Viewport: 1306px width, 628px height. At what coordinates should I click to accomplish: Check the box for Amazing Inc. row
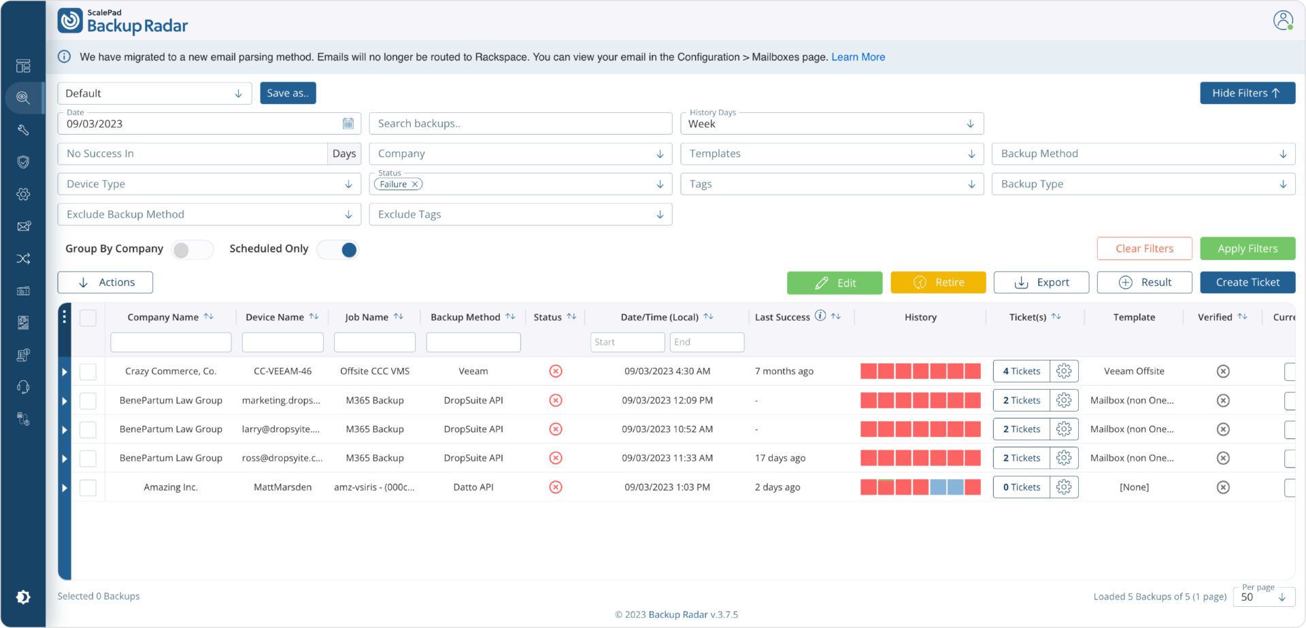88,487
